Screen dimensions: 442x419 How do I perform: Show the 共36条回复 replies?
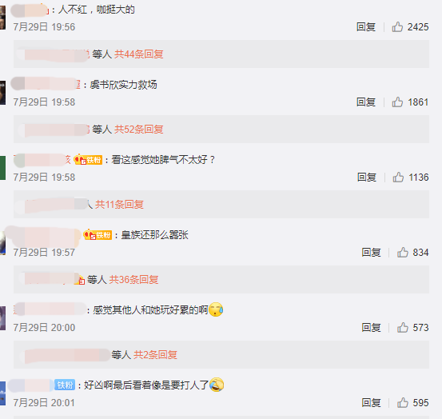pos(133,279)
